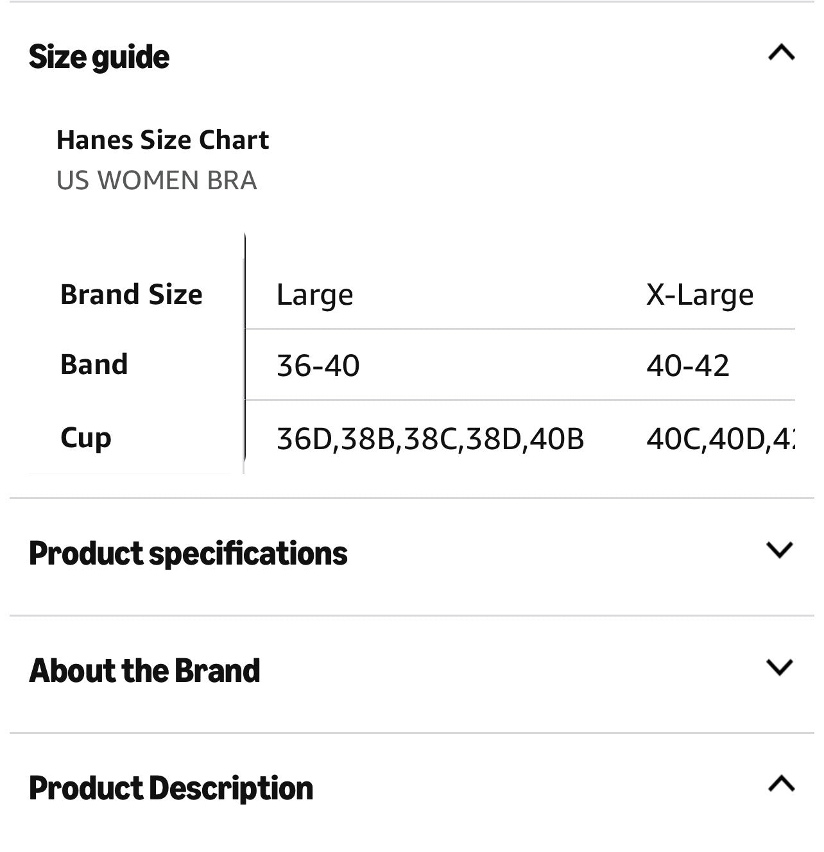
Task: Click the truncated 40C,40D cup cell
Action: point(720,439)
